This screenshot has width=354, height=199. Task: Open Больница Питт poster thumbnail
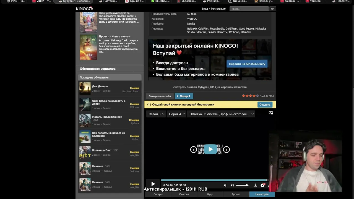85,152
